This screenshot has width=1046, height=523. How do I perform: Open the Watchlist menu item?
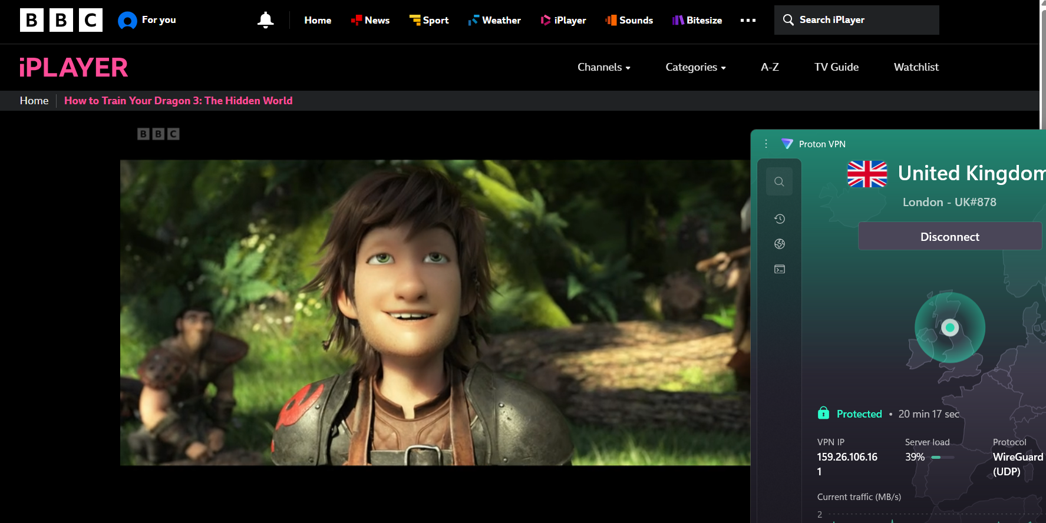coord(916,67)
